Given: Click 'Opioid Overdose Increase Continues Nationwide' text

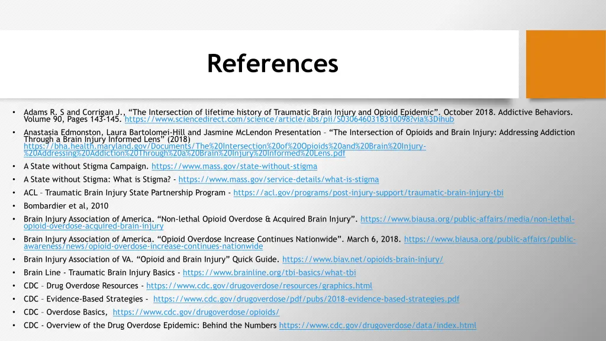Looking at the screenshot, I should (250, 239).
